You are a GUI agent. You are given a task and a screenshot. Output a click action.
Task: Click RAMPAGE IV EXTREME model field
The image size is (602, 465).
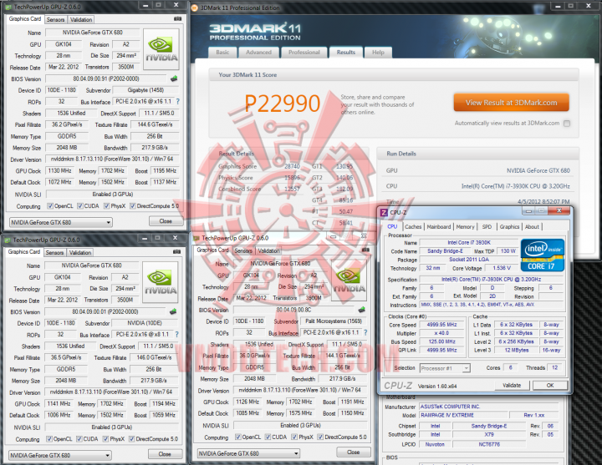coord(462,415)
